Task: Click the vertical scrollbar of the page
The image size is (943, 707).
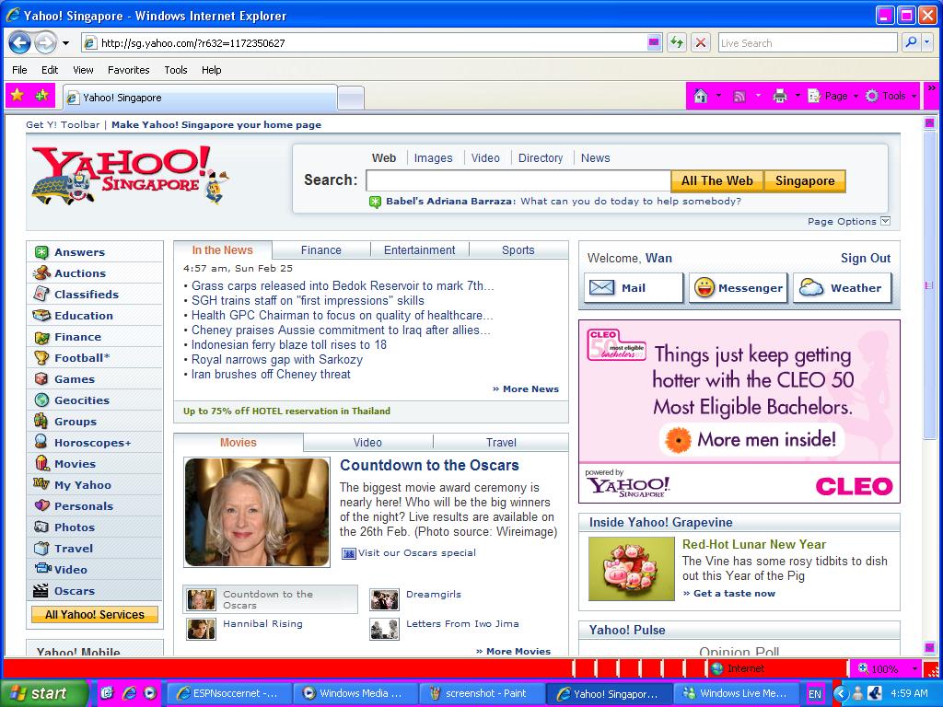Action: pos(929,385)
